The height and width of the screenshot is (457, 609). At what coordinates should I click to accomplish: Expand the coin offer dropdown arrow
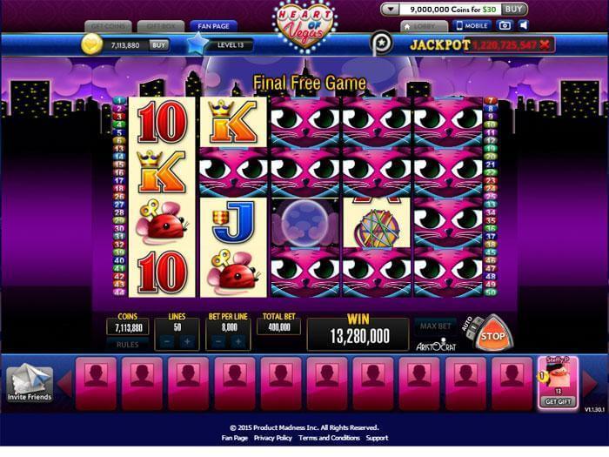[391, 10]
